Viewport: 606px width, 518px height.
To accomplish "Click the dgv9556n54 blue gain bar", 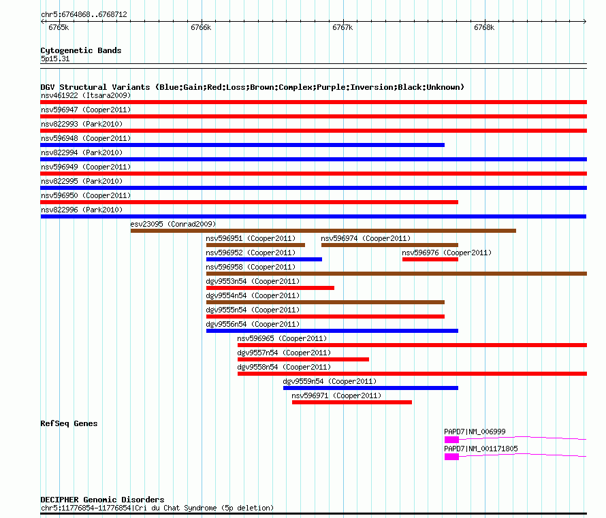I will tap(332, 331).
